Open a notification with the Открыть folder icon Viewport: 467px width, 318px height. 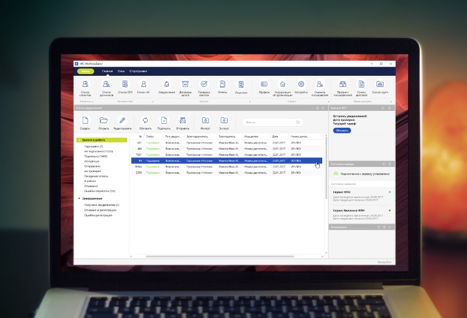[103, 120]
